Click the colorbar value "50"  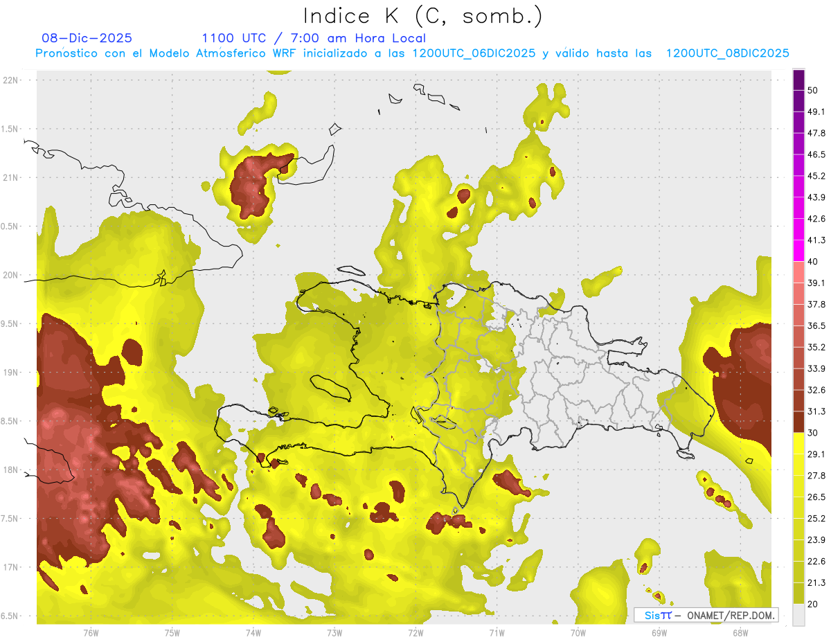click(x=813, y=90)
